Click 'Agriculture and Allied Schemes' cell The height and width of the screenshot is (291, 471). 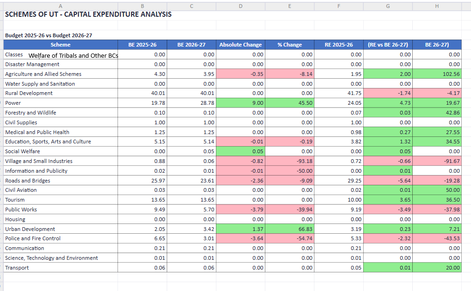60,74
